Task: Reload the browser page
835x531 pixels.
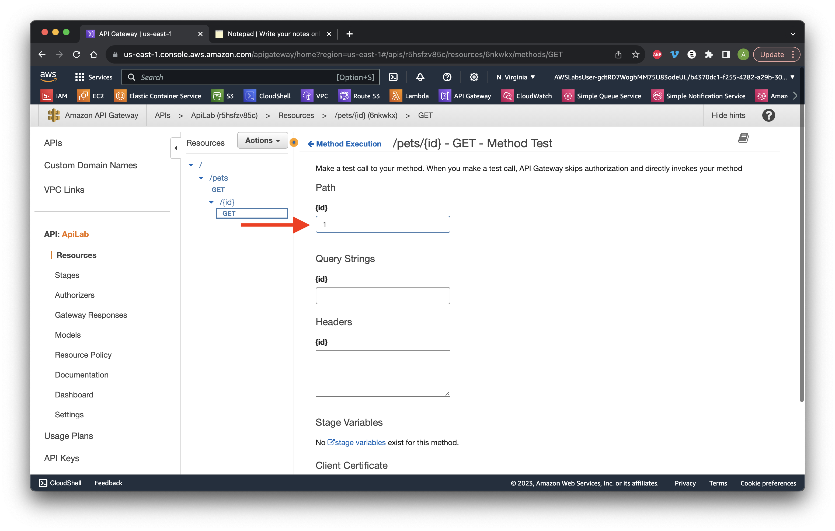Action: coord(77,54)
